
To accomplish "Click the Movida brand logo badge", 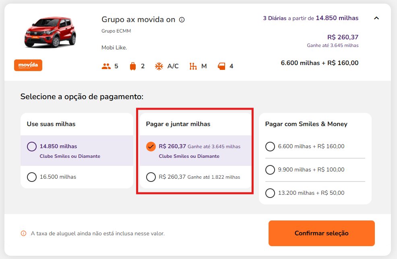I will [x=28, y=65].
